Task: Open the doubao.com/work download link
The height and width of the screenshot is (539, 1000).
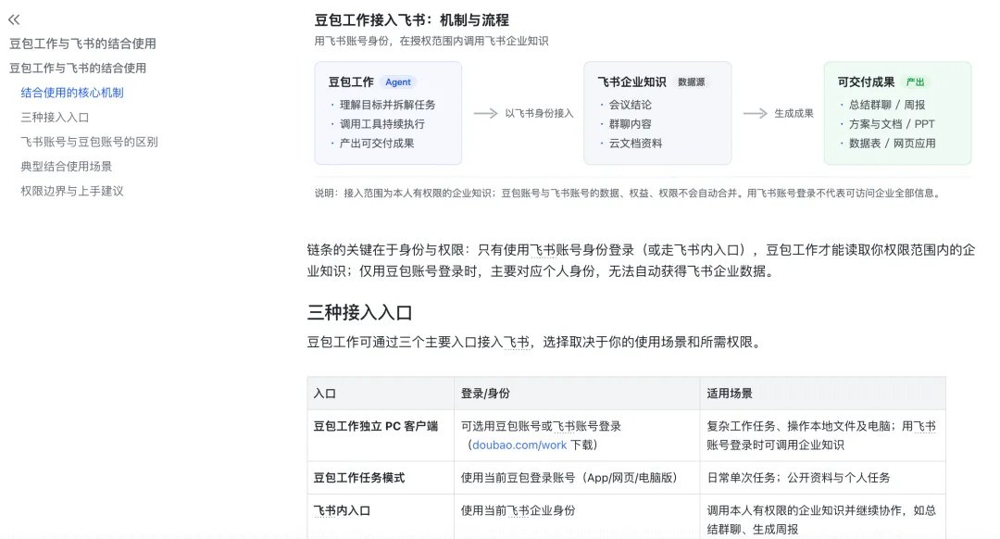Action: click(519, 445)
